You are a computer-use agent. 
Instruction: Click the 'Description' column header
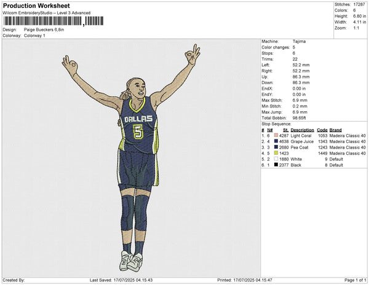click(x=302, y=130)
